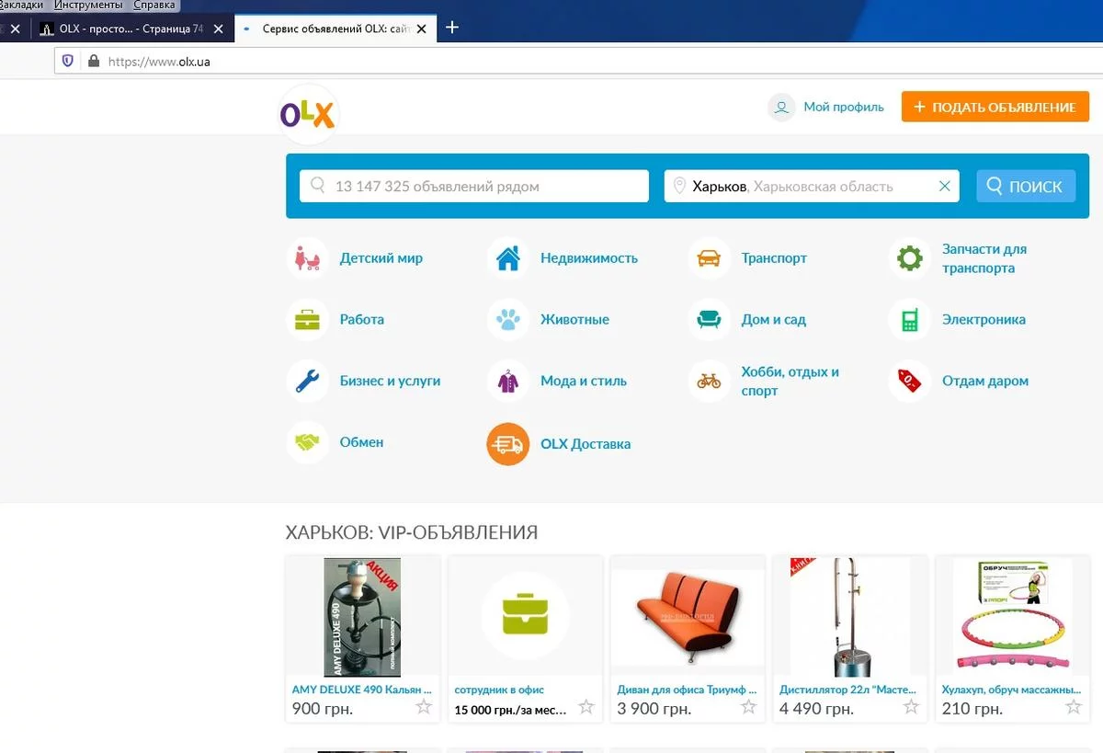The width and height of the screenshot is (1103, 753).
Task: Open the Хобби, отдых и спорт bicycle icon
Action: (x=709, y=381)
